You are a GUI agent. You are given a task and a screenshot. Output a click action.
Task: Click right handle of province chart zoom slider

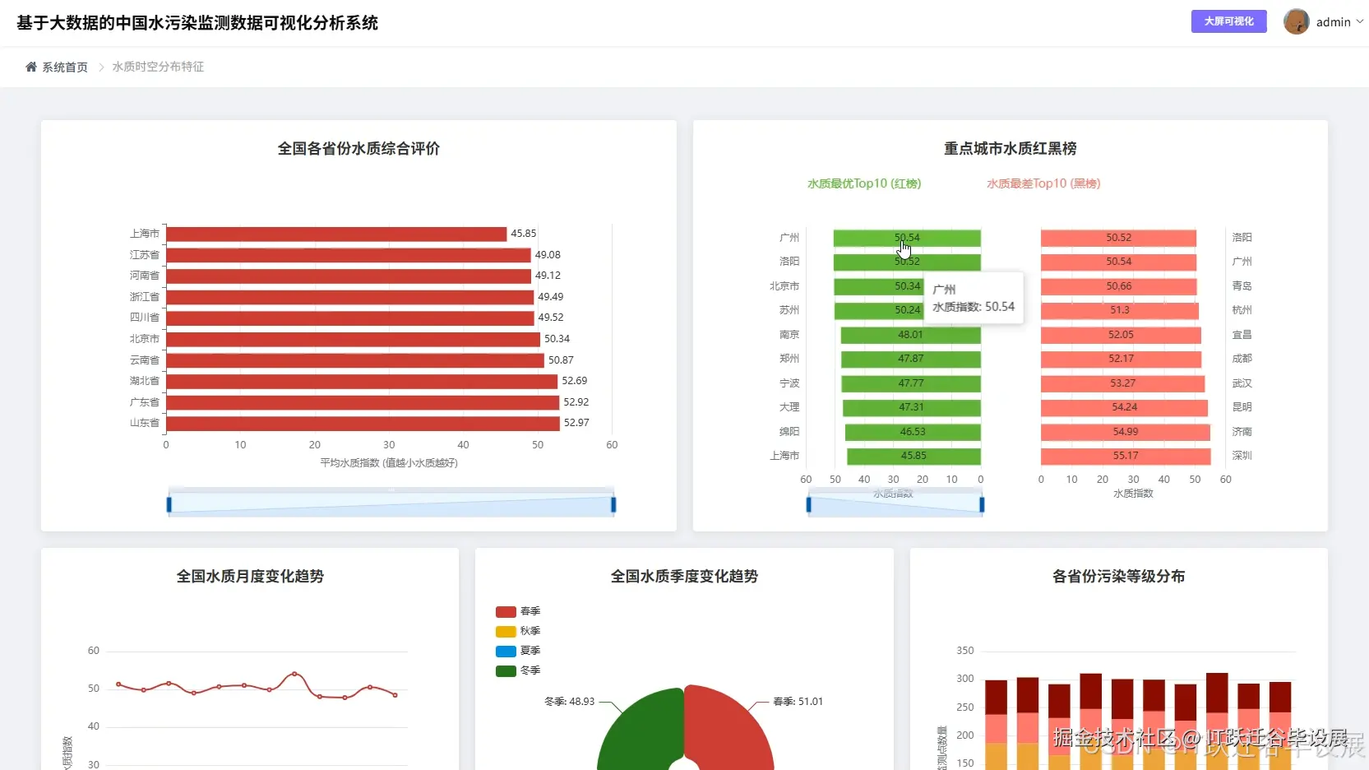tap(613, 504)
